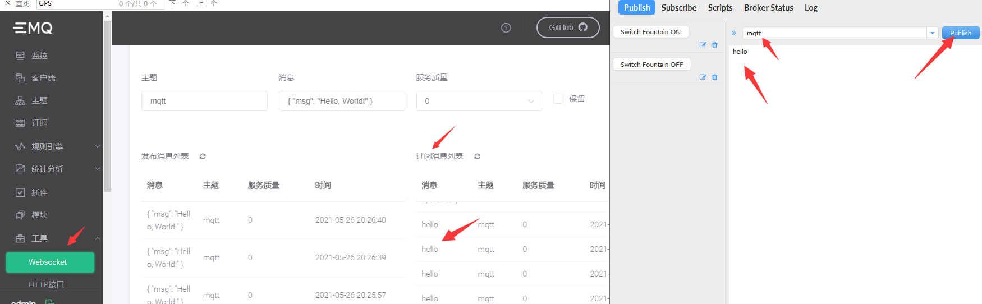Open 客户端 clients page in sidebar
982x304 pixels.
[43, 78]
